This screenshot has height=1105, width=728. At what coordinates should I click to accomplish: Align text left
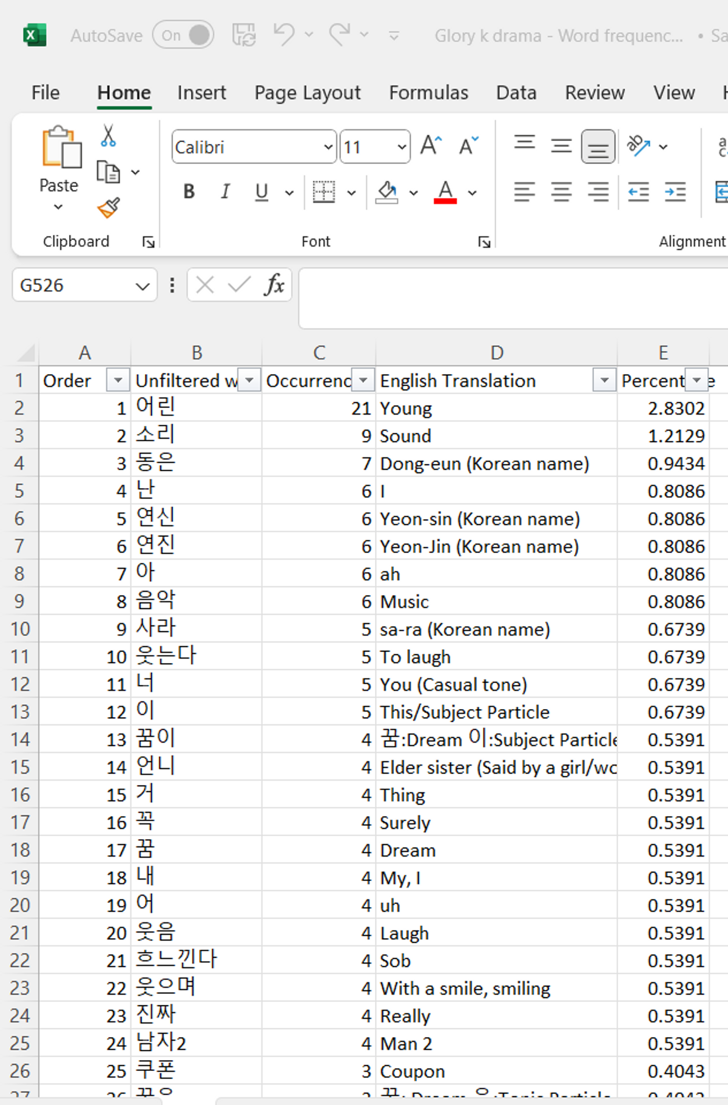(525, 192)
